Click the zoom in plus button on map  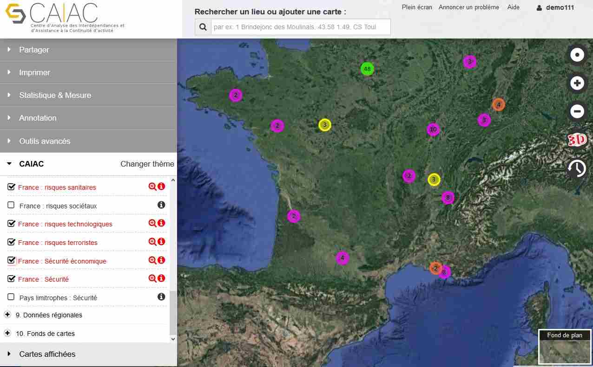click(x=577, y=84)
